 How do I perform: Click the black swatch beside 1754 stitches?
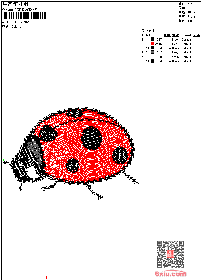click(153, 48)
